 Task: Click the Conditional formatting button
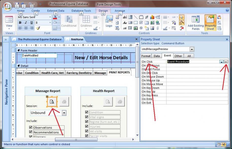point(69,22)
